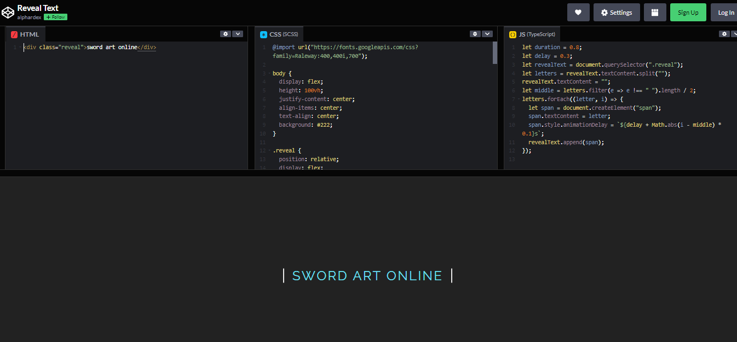This screenshot has height=342, width=737.
Task: Open the JS panel settings gear
Action: coord(724,33)
